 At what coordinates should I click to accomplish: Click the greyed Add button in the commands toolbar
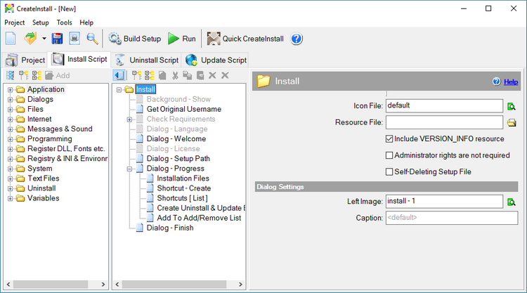[58, 75]
